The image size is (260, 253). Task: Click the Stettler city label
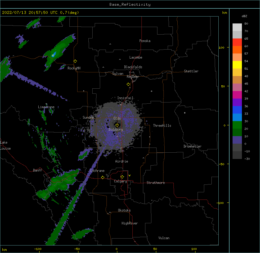pyautogui.click(x=191, y=71)
